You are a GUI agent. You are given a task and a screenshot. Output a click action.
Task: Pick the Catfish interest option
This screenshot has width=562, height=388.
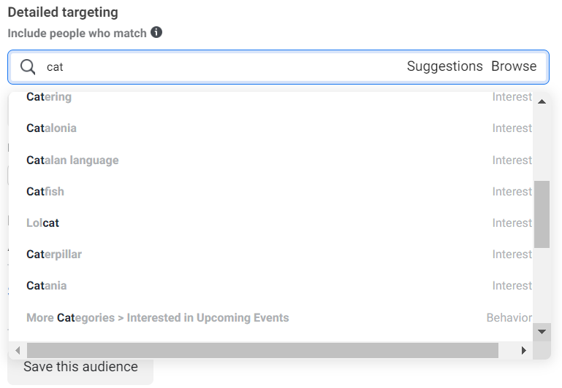click(45, 192)
